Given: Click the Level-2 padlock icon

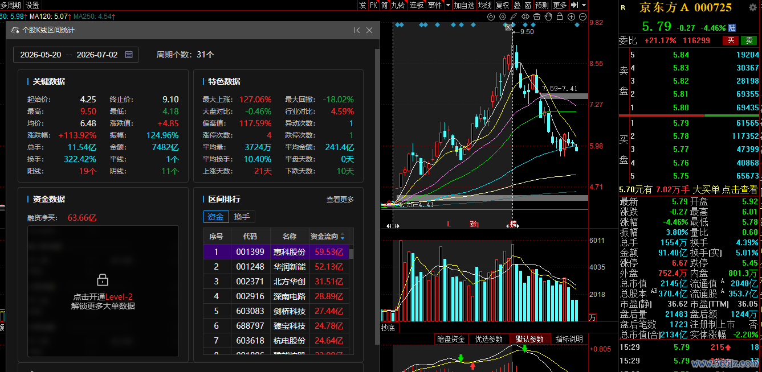Looking at the screenshot, I should click(x=103, y=279).
